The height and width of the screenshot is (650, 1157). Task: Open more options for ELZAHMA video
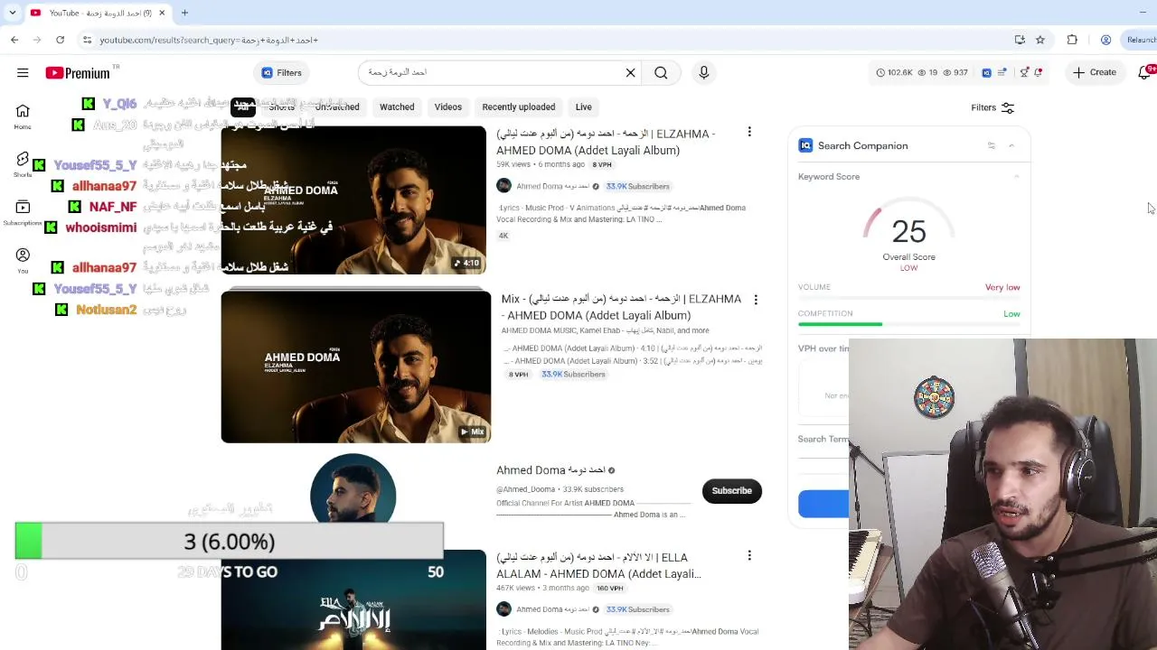tap(749, 133)
